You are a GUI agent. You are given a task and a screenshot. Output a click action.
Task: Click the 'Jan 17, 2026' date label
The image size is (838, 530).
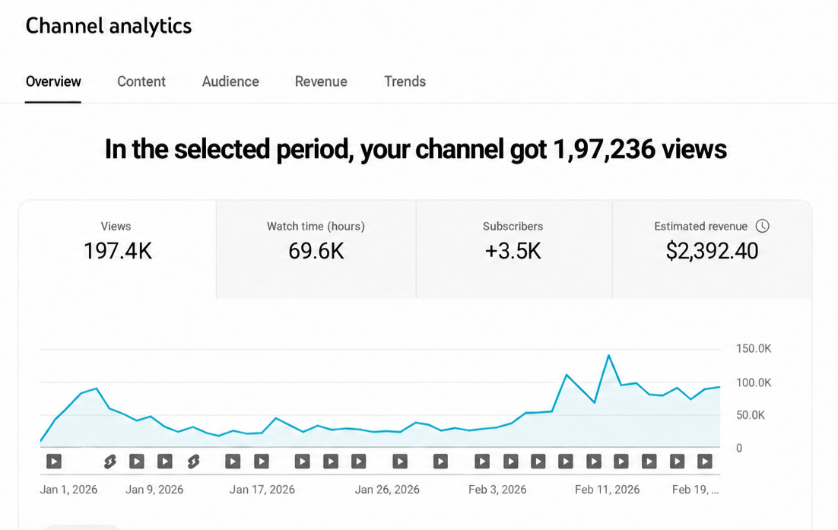pyautogui.click(x=262, y=490)
